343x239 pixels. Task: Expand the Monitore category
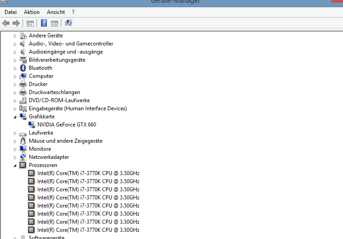[15, 149]
